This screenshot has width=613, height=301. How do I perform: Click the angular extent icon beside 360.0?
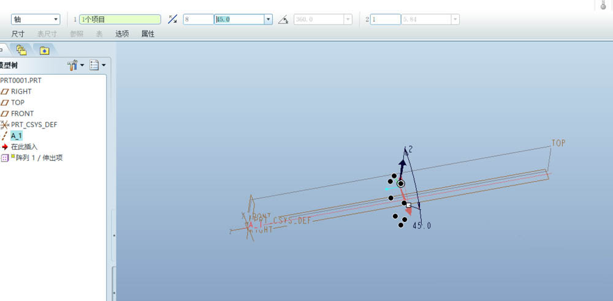(283, 20)
